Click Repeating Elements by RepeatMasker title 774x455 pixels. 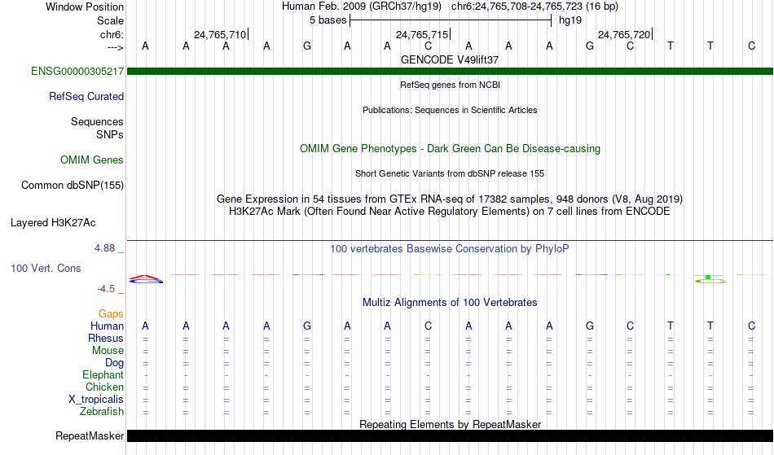click(450, 424)
